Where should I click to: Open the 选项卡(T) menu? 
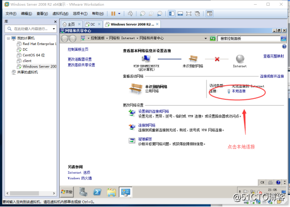[x=80, y=14]
